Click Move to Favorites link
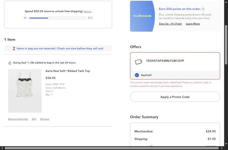228x150 pixels. (18, 119)
